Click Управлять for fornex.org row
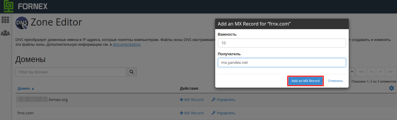This screenshot has width=397, height=120. pos(224,100)
